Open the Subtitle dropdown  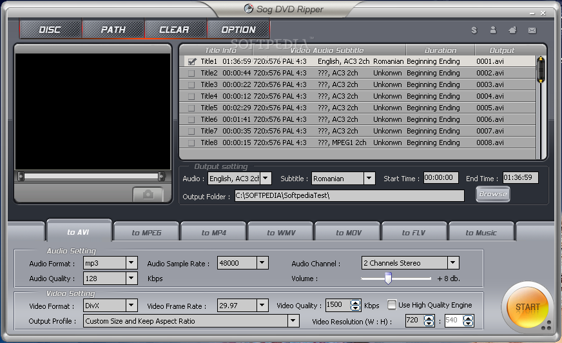pyautogui.click(x=369, y=178)
